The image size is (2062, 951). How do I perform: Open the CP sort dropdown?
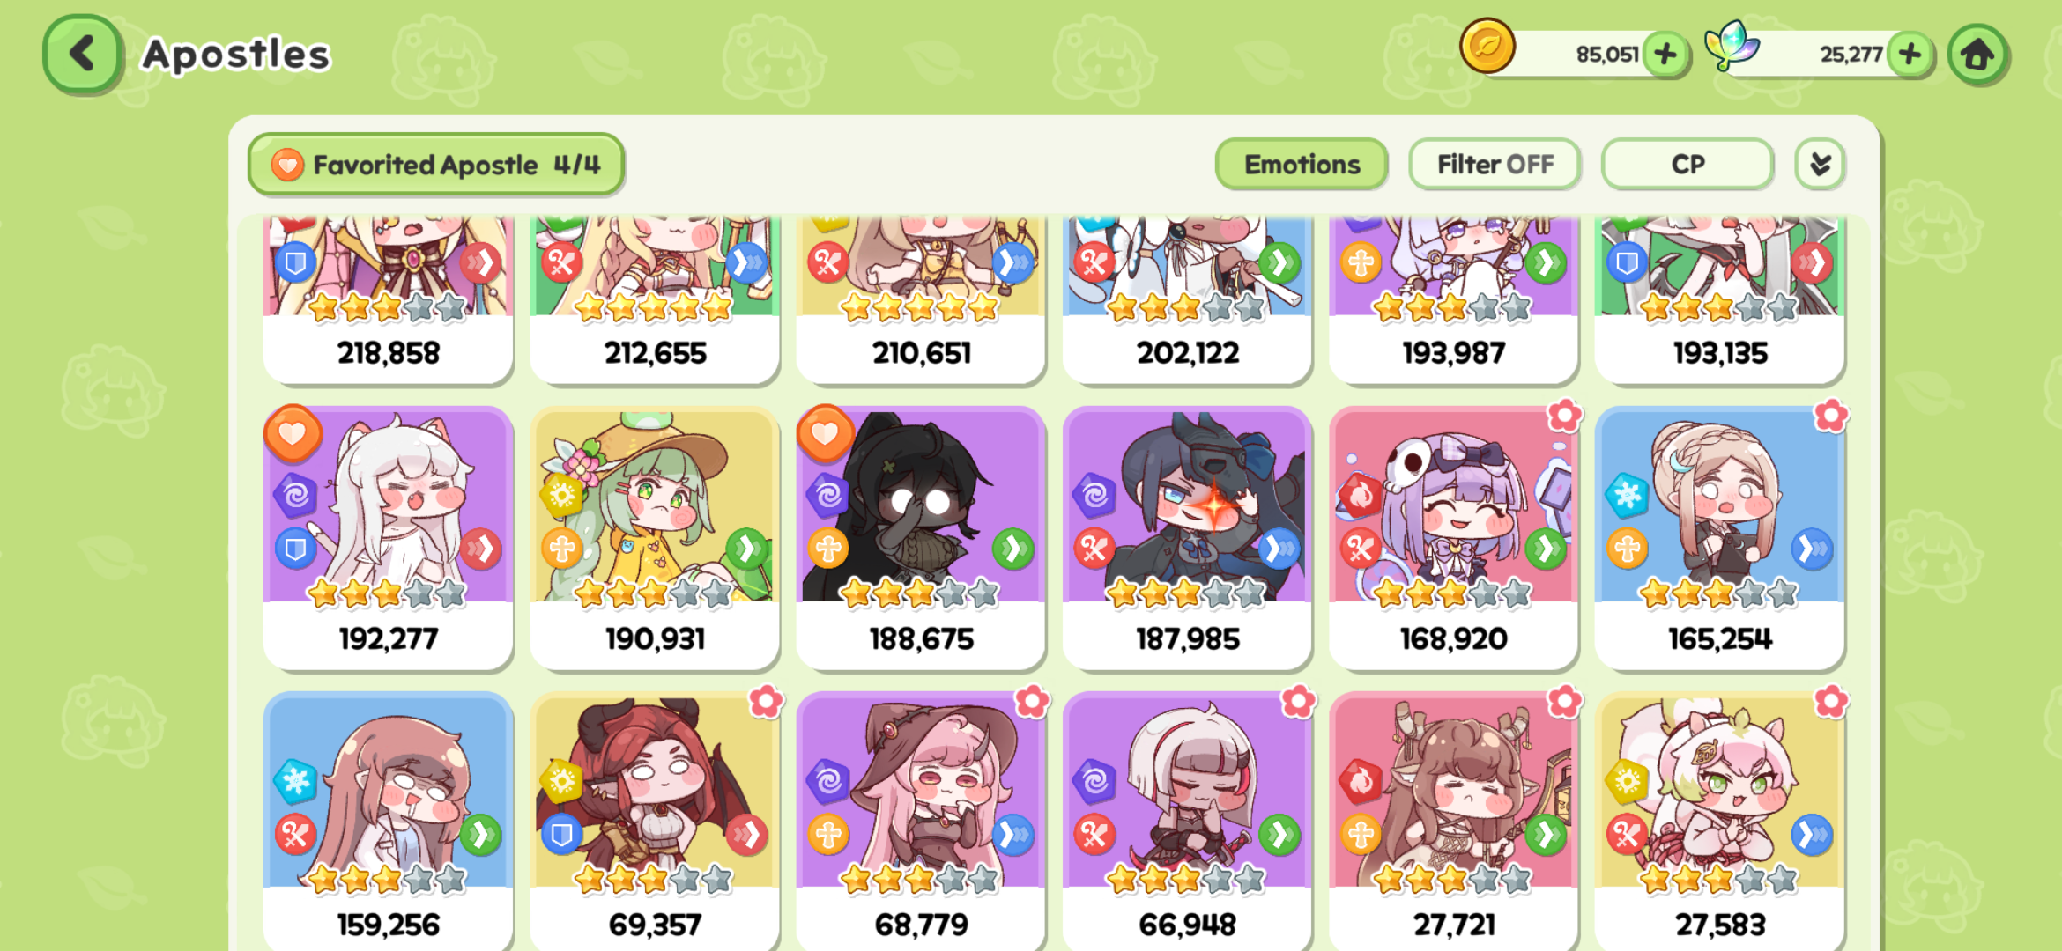(x=1687, y=165)
